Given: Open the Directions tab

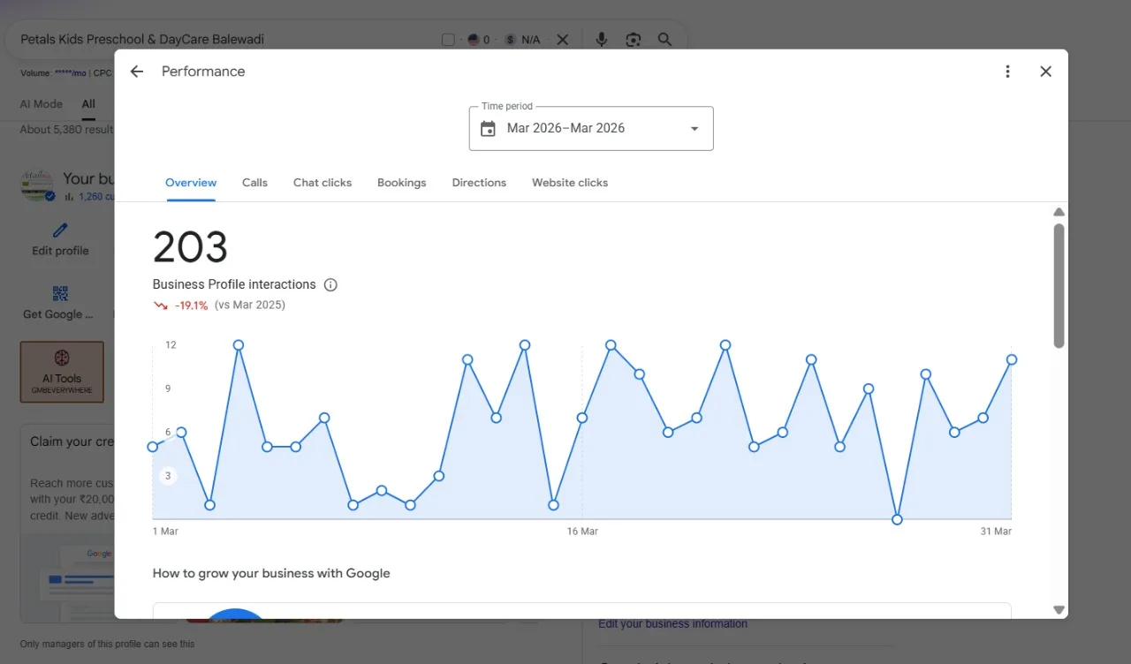Looking at the screenshot, I should [479, 183].
